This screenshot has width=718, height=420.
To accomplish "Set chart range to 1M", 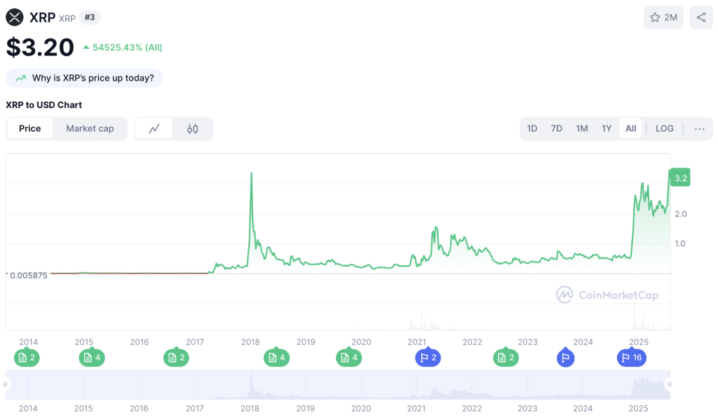I will pos(582,129).
